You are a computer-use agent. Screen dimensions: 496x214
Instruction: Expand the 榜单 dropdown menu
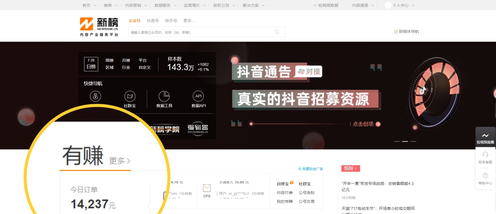109,5
